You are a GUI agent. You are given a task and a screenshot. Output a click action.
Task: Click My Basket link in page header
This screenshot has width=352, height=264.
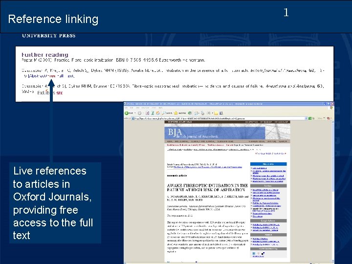(266, 122)
